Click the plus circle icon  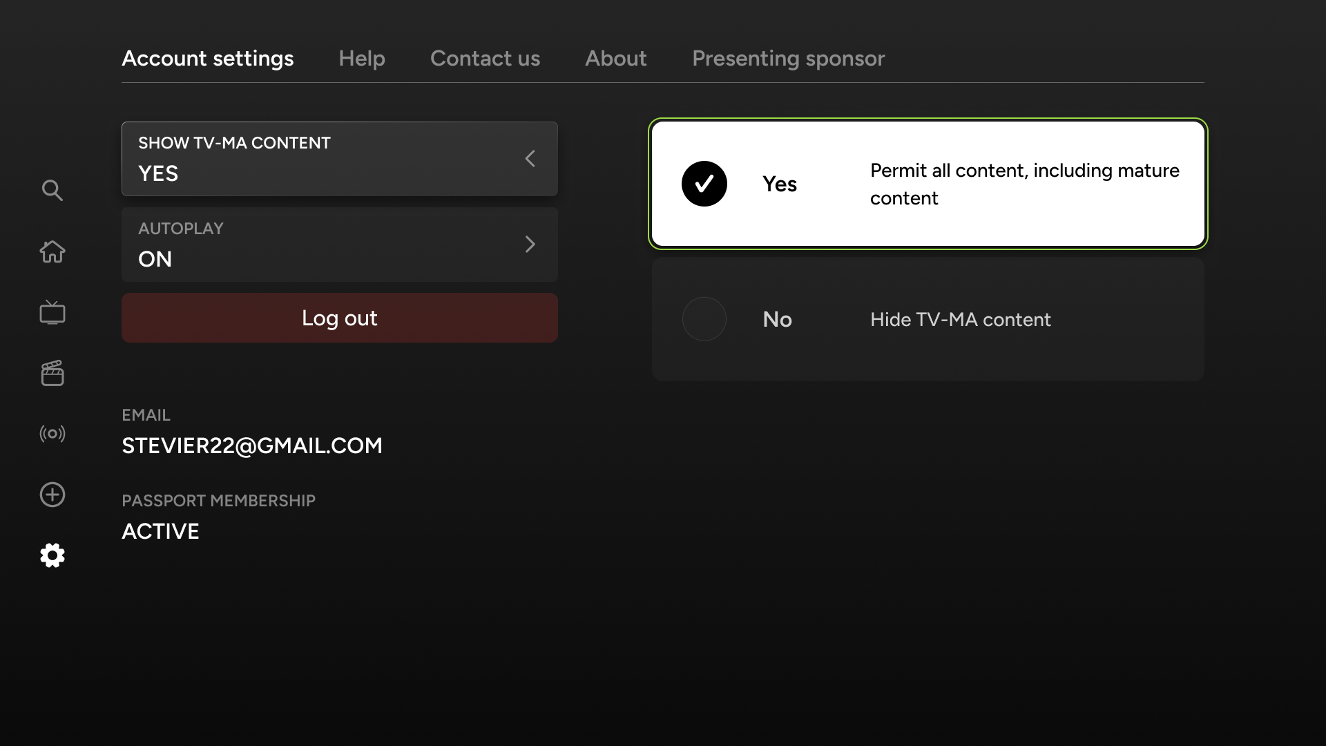(x=52, y=495)
